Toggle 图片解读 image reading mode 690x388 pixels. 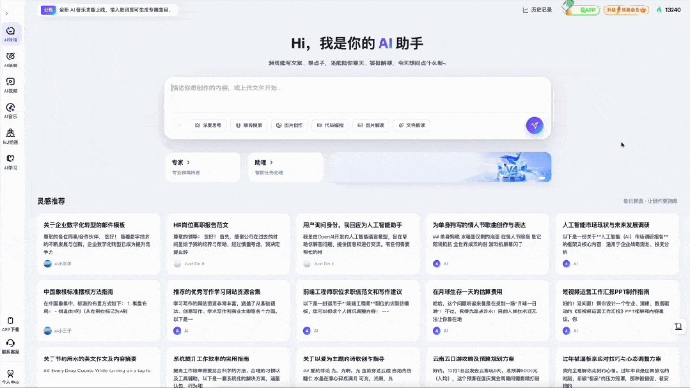[370, 125]
